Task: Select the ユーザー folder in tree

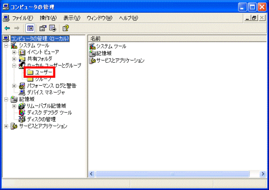Action: click(40, 72)
